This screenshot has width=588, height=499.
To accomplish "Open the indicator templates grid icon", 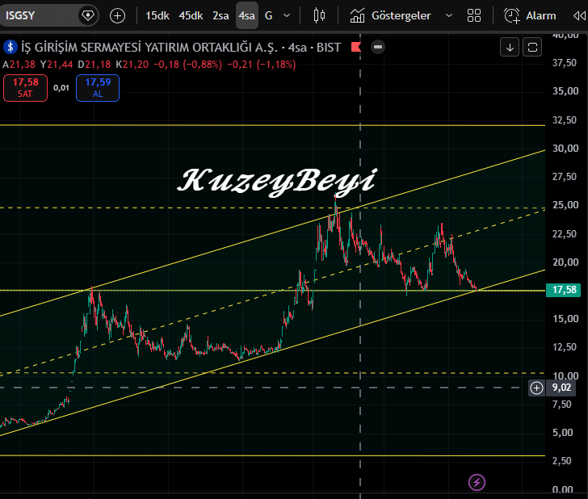I will coord(474,16).
